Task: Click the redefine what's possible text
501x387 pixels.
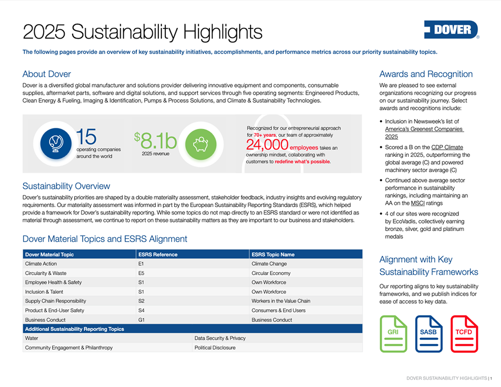Action: (x=303, y=161)
